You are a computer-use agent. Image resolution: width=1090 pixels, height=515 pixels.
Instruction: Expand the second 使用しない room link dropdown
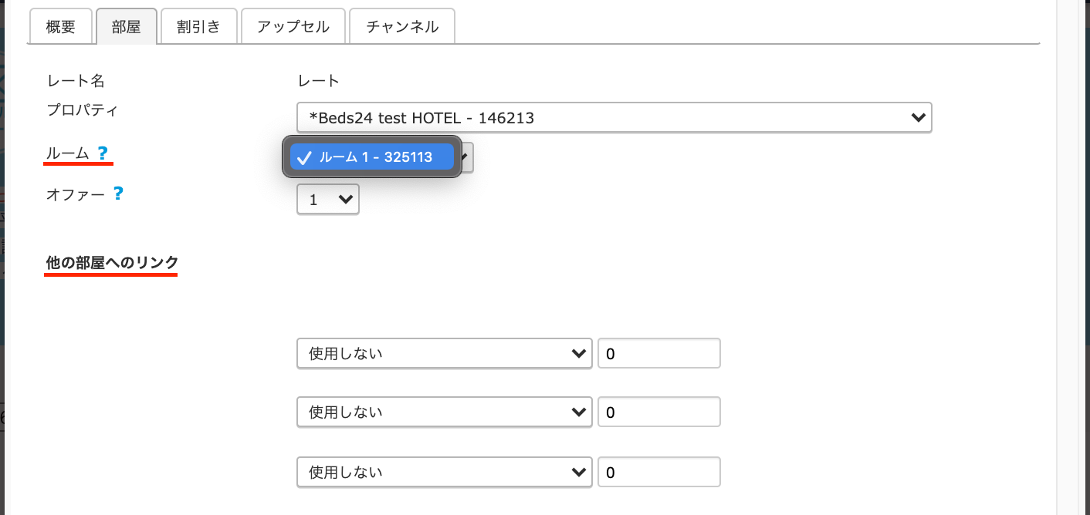[x=444, y=412]
